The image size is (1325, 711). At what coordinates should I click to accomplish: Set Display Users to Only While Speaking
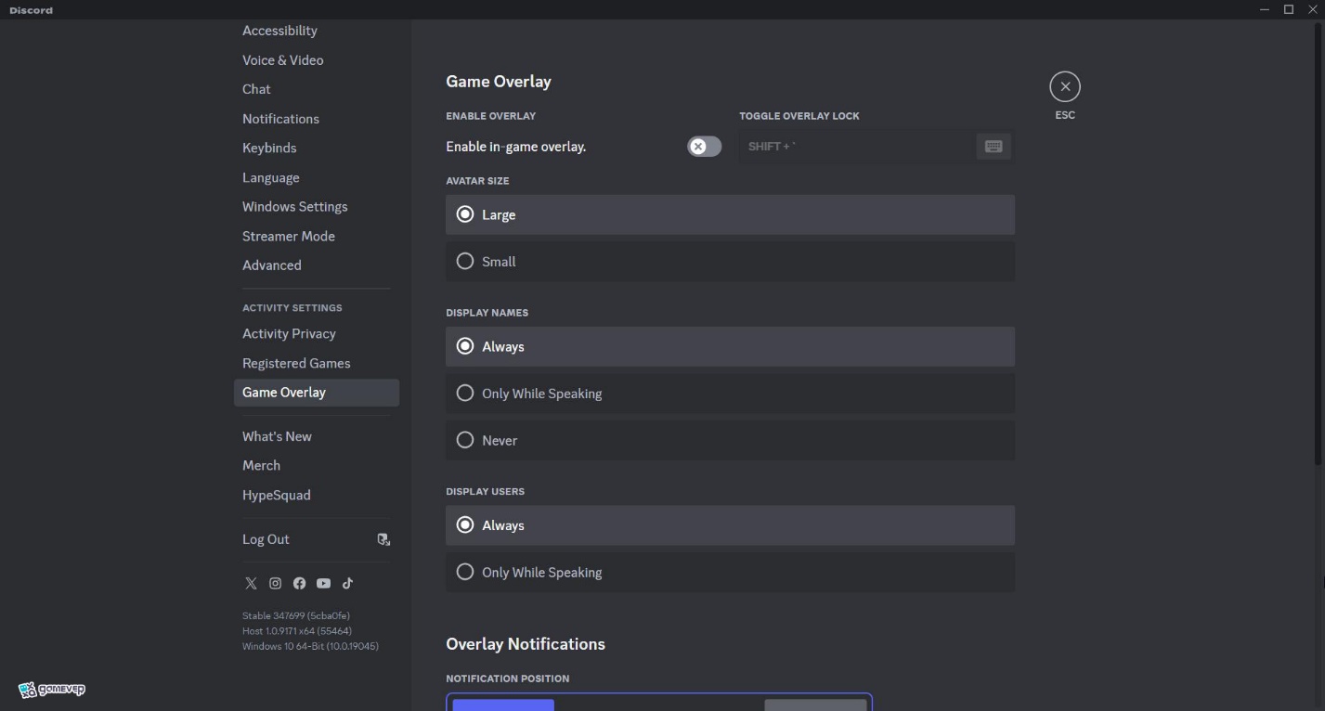(x=730, y=573)
